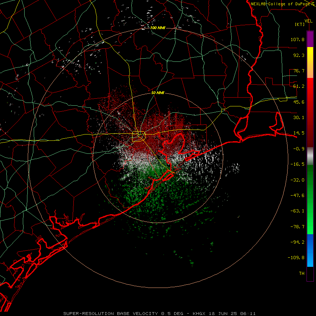This screenshot has width=316, height=316.
Task: Select the -47.6 scale value
Action: tap(297, 196)
